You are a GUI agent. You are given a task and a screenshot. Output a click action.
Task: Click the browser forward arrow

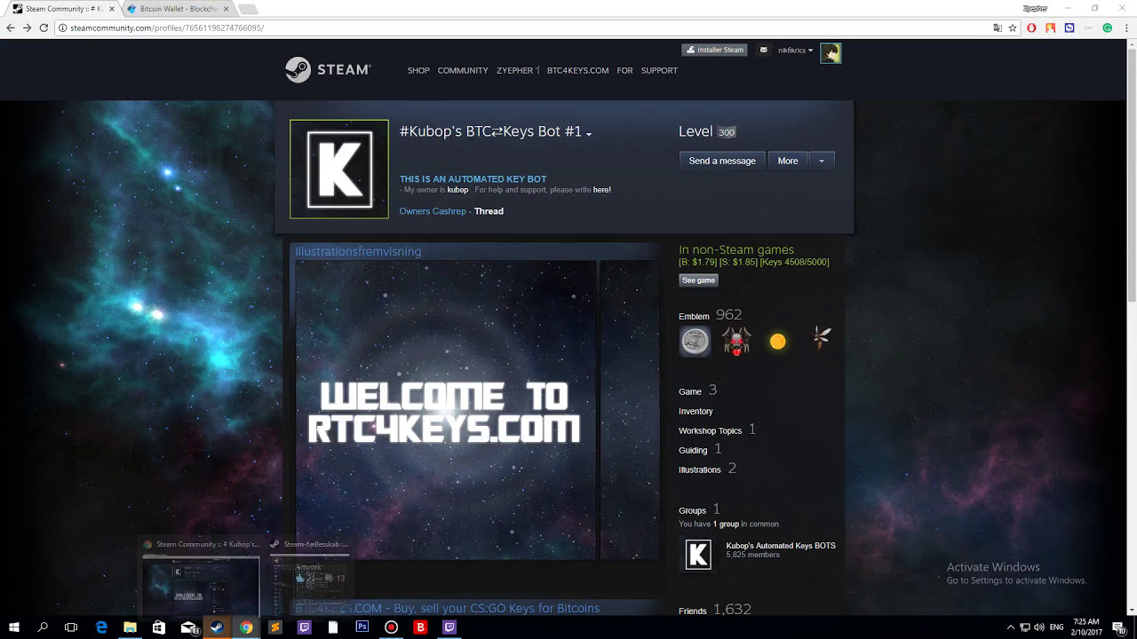coord(28,28)
